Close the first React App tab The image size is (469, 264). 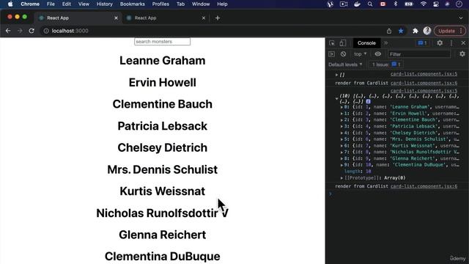point(116,18)
